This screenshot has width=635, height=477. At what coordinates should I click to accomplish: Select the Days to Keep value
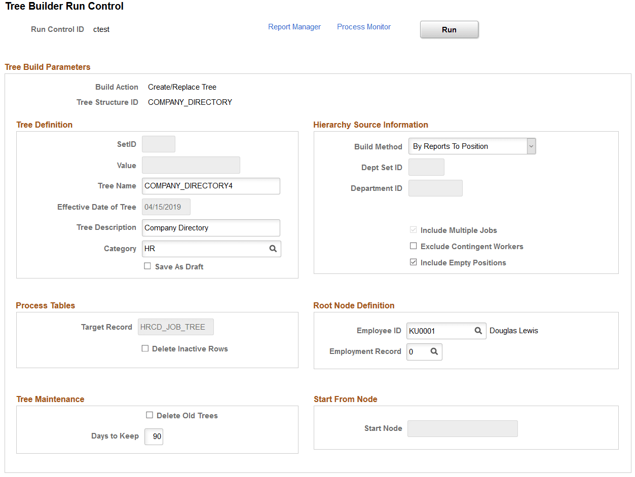point(154,436)
